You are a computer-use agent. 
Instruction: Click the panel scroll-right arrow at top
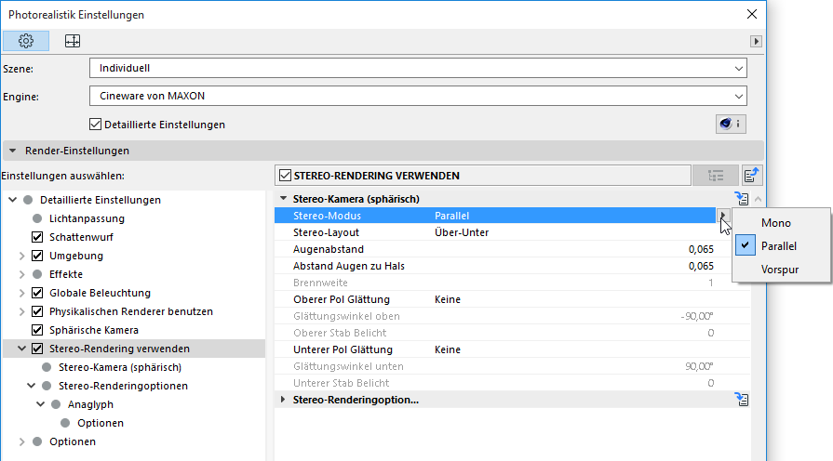(757, 42)
